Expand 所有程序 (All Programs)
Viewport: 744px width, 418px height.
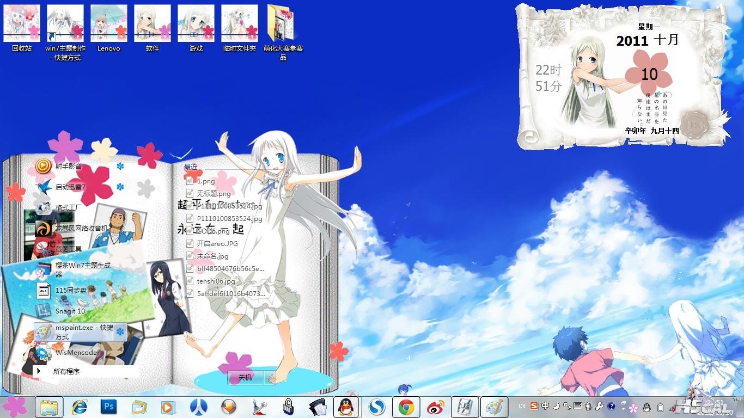66,371
